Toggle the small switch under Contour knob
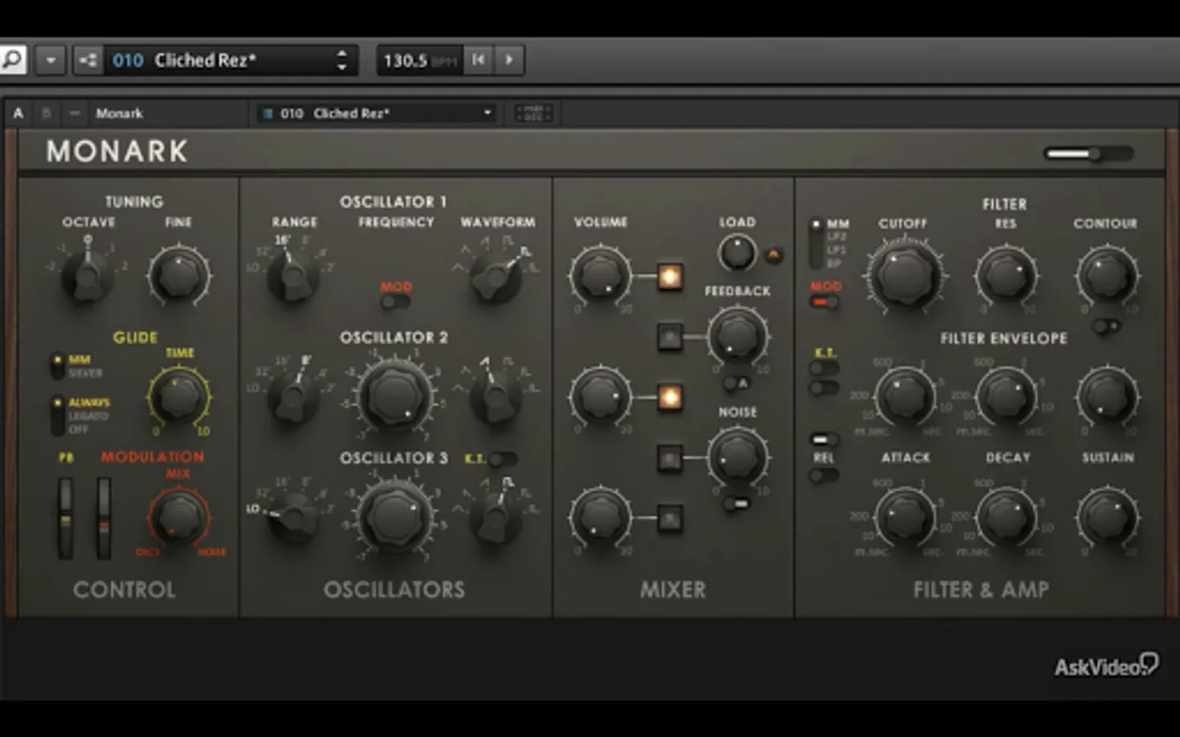 point(1106,326)
